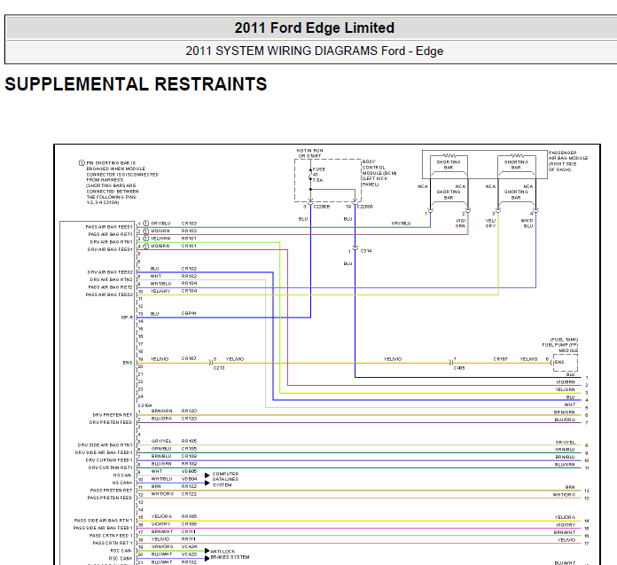Click connector label 'C310A'
617x565 pixels.
pos(144,405)
